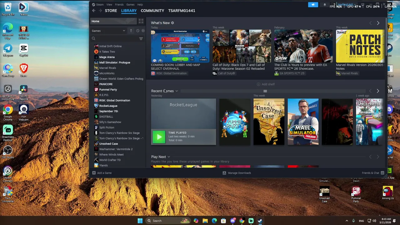Open advanced filter options in the library sidebar
The height and width of the screenshot is (225, 400).
[x=141, y=38]
